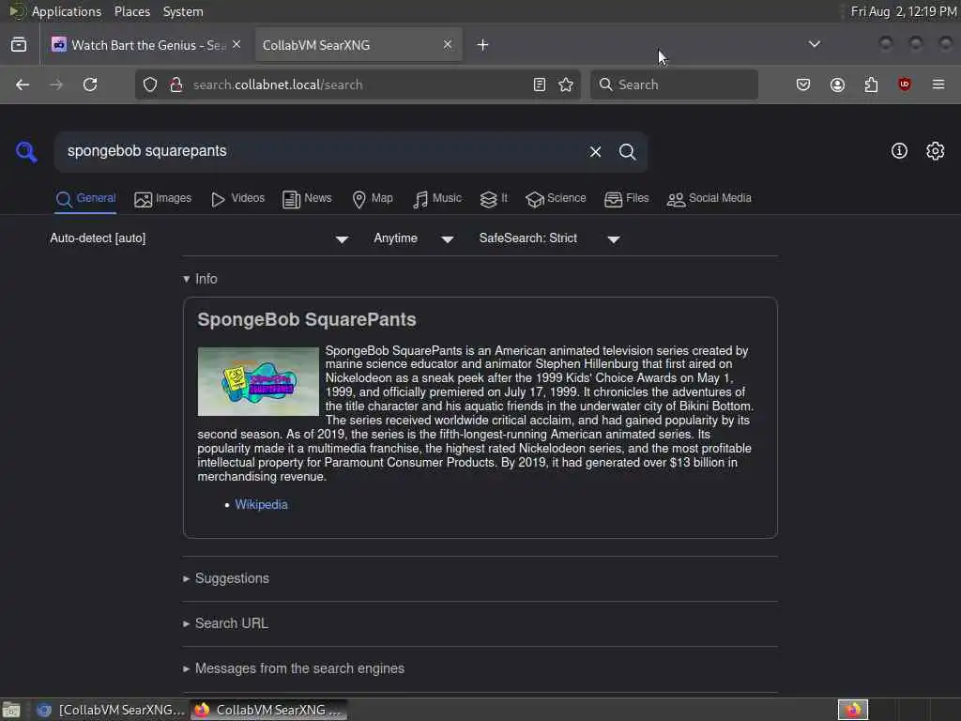Clear the spongebob squarepants query
The height and width of the screenshot is (721, 961).
click(595, 151)
